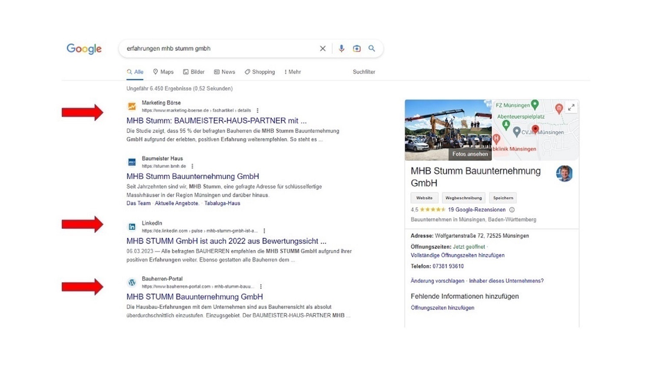Click address 'Wolfgartenstraße 72, 72525 Münsingen'
Viewport: 652px width, 366px height.
[482, 236]
